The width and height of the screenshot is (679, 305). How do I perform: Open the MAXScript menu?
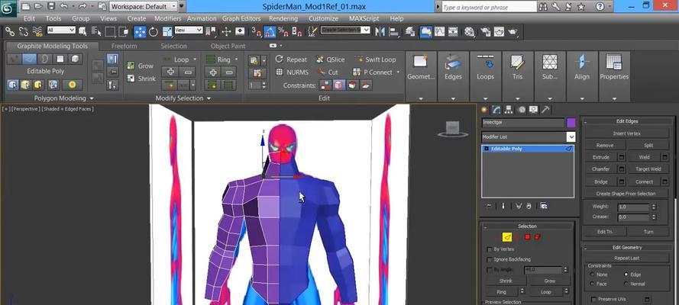[x=364, y=18]
